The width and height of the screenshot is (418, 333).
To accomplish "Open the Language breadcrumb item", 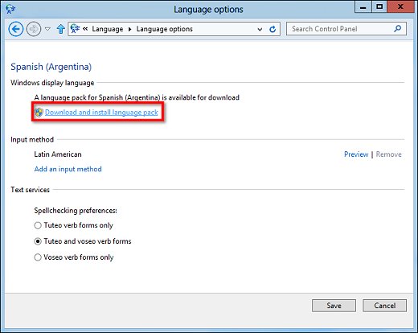I will (108, 29).
